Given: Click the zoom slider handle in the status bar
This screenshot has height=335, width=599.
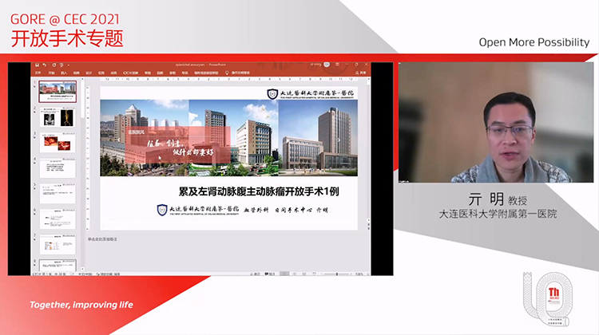Looking at the screenshot, I should [336, 274].
